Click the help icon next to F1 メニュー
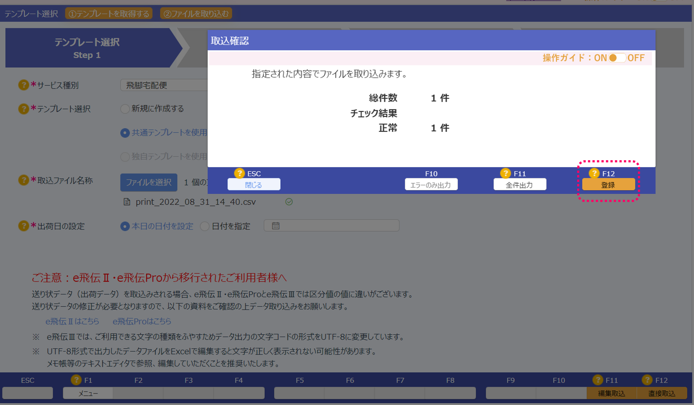 76,380
